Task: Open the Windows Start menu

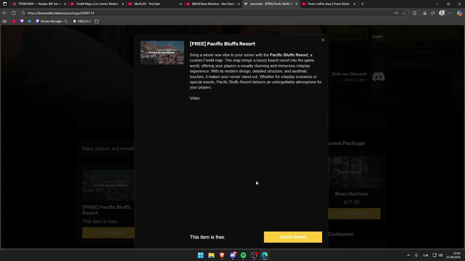Action: (x=201, y=255)
